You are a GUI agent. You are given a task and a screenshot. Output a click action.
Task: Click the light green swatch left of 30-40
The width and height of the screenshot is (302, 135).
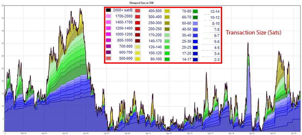(x=167, y=35)
